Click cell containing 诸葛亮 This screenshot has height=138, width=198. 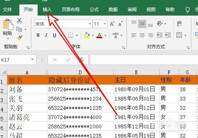(x=27, y=117)
